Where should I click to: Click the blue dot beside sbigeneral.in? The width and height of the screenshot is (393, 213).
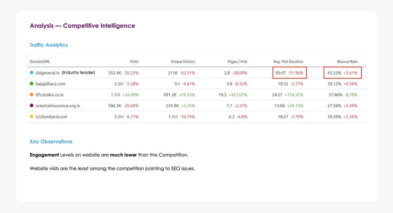[x=31, y=73]
